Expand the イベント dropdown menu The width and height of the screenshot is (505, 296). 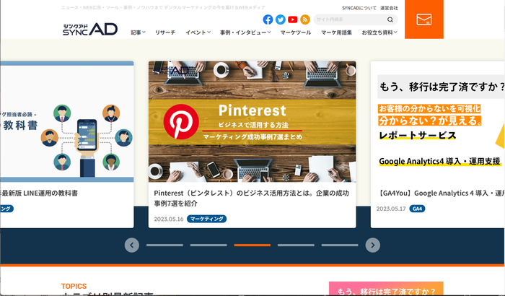pos(198,32)
